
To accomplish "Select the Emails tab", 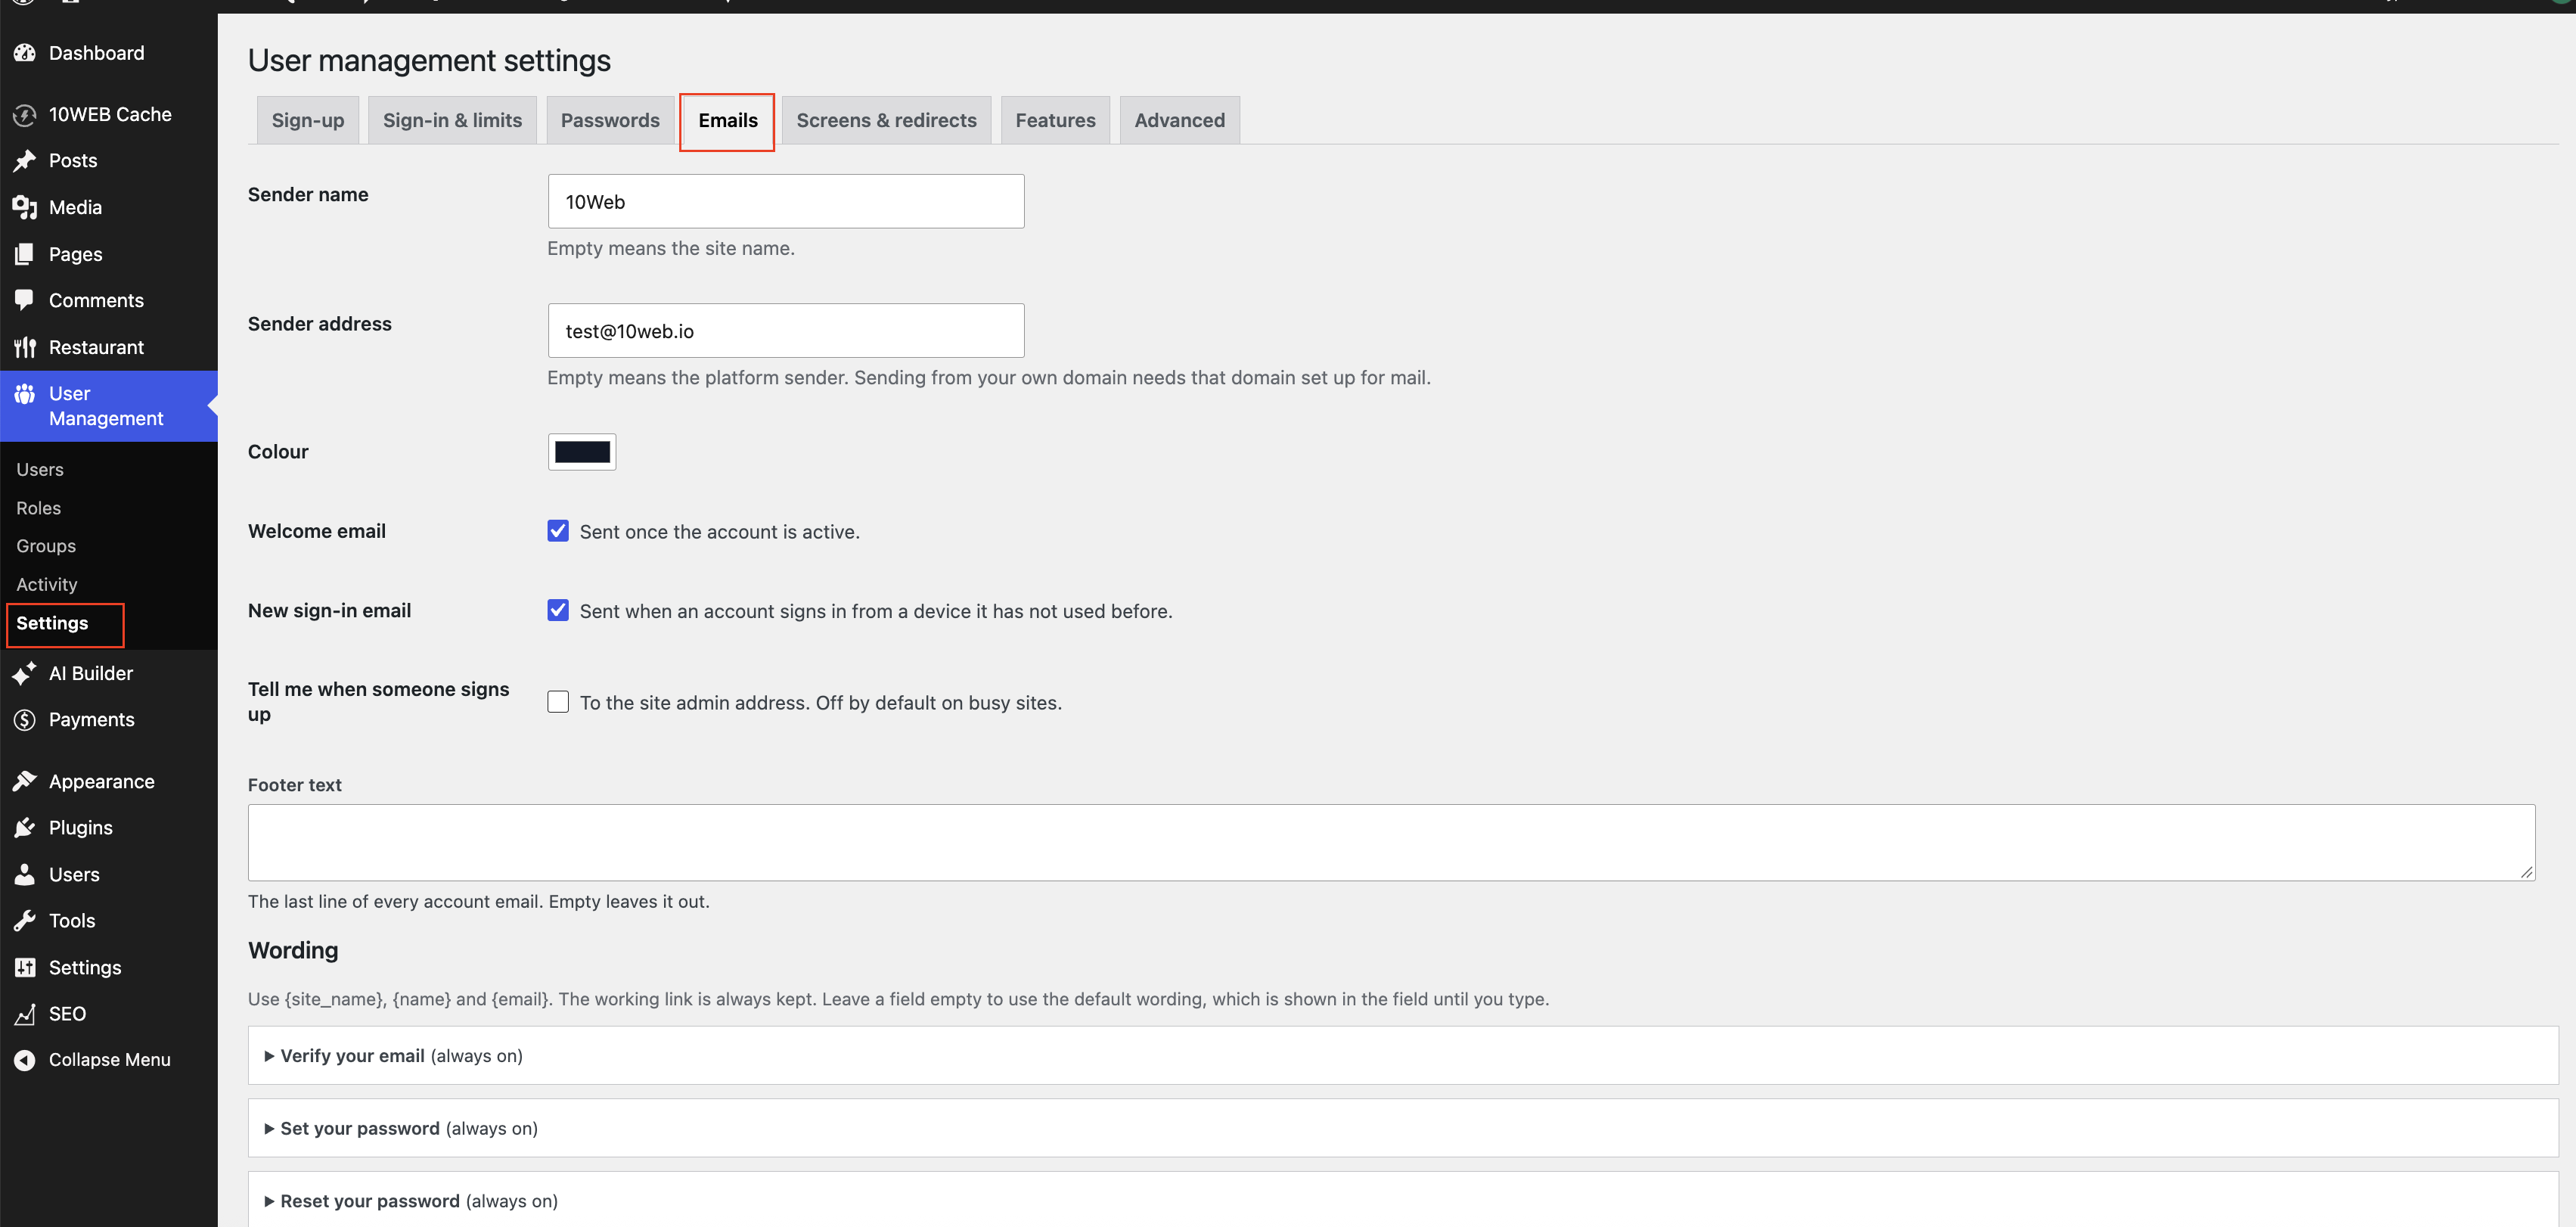I will 728,120.
